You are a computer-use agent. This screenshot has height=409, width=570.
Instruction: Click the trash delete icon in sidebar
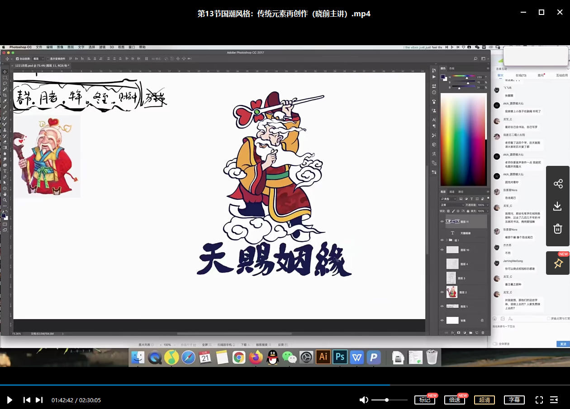pyautogui.click(x=558, y=229)
